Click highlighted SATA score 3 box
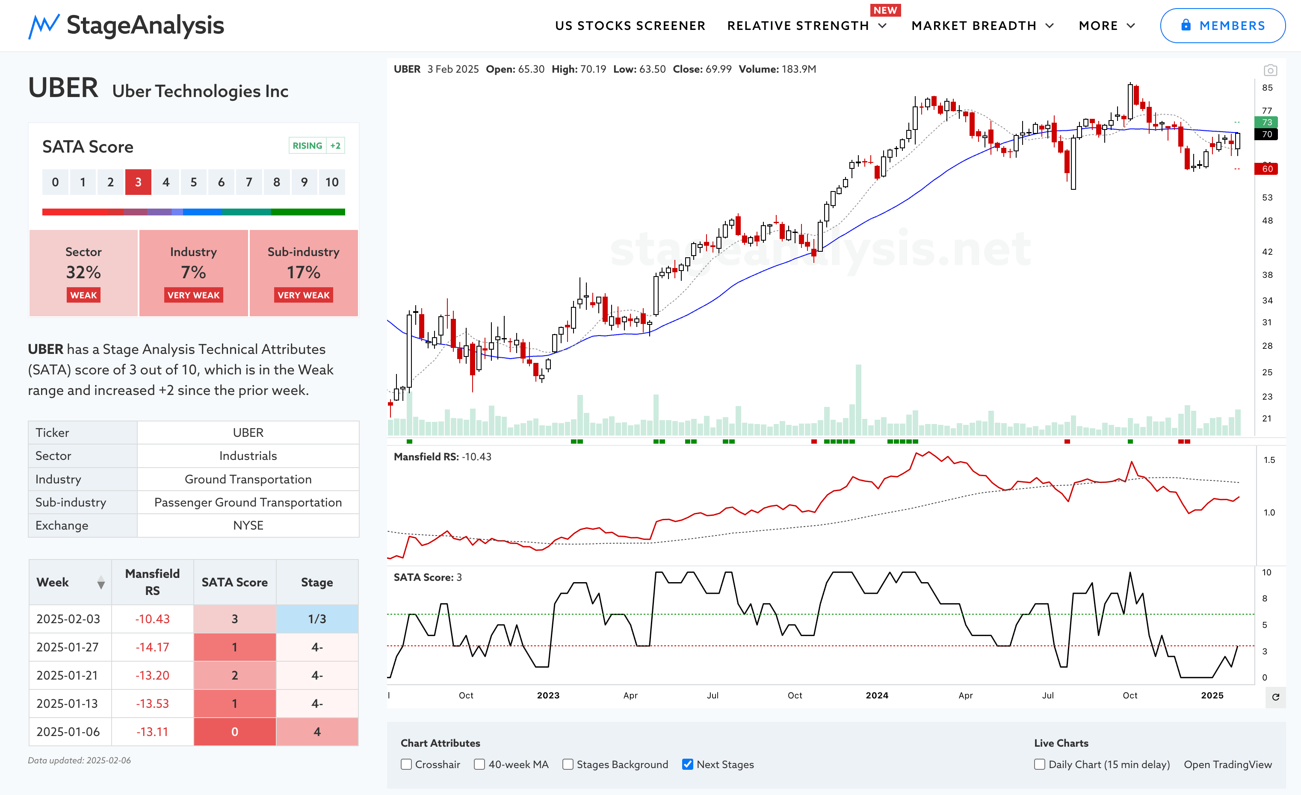 click(138, 182)
